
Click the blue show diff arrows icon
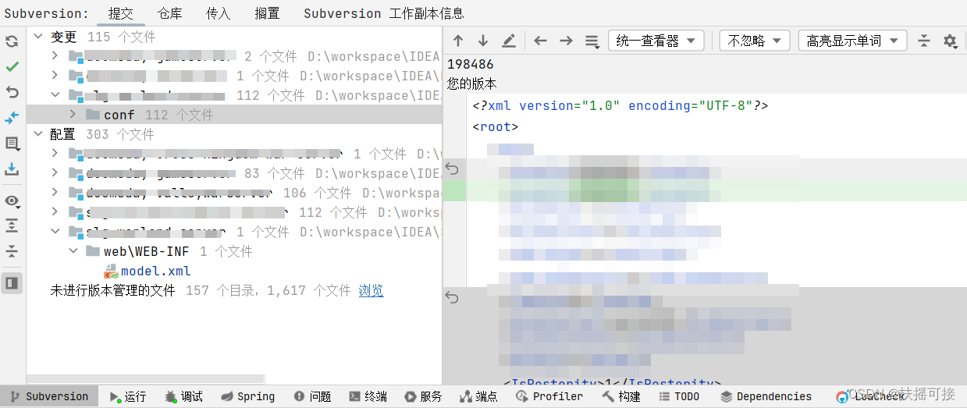click(x=12, y=118)
